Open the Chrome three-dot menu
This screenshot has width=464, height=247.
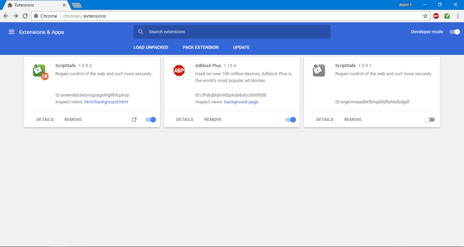point(458,16)
